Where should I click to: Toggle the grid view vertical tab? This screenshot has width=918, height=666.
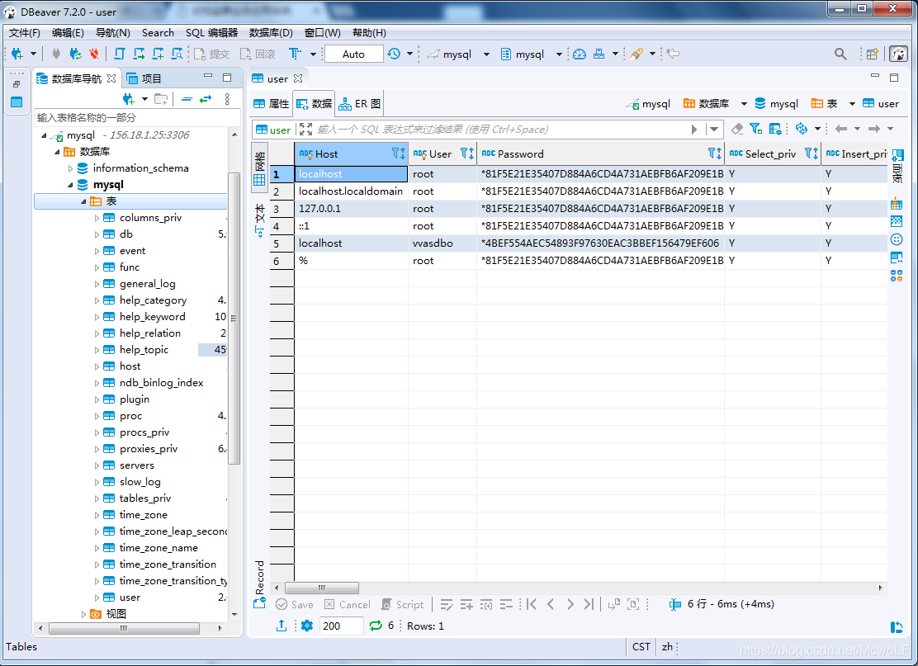(259, 168)
